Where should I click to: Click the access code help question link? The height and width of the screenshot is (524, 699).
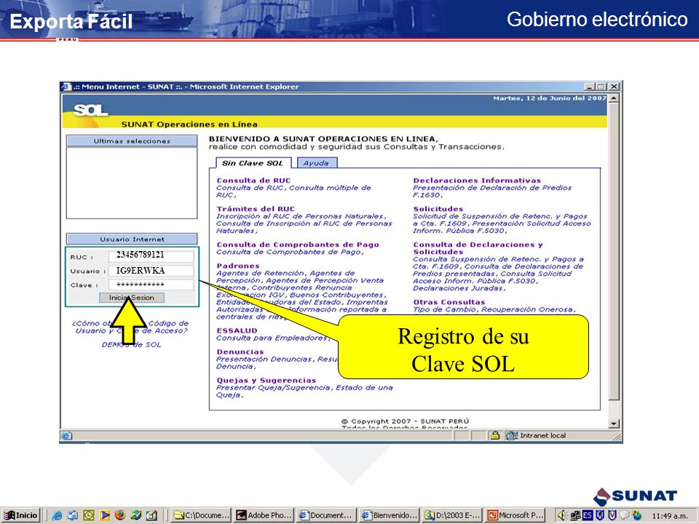point(130,327)
